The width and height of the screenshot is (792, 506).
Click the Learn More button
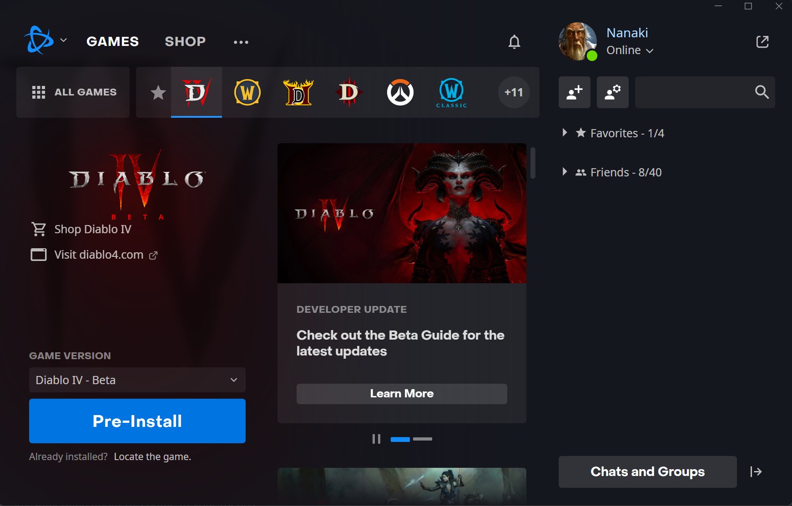[x=402, y=394]
